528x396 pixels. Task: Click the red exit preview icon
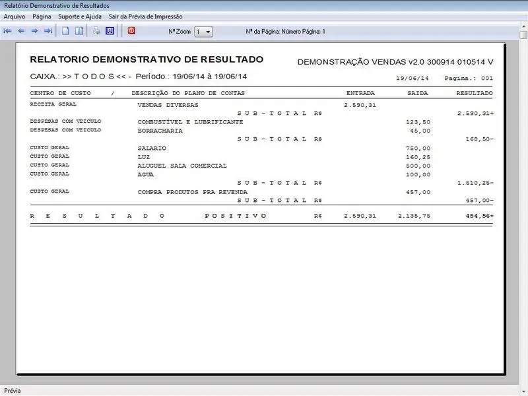point(131,31)
